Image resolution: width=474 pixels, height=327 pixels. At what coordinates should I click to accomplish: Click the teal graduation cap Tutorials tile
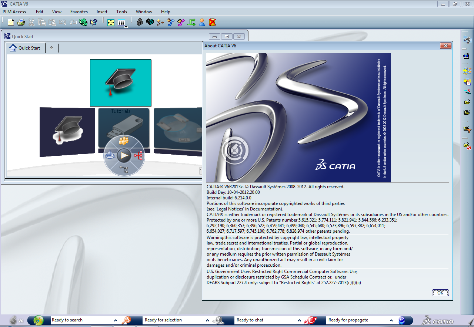121,83
